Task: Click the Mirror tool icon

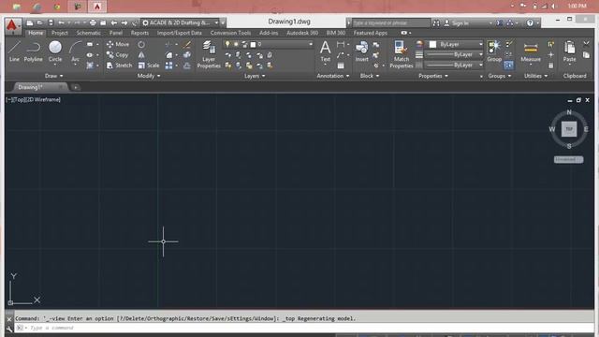Action: 141,55
